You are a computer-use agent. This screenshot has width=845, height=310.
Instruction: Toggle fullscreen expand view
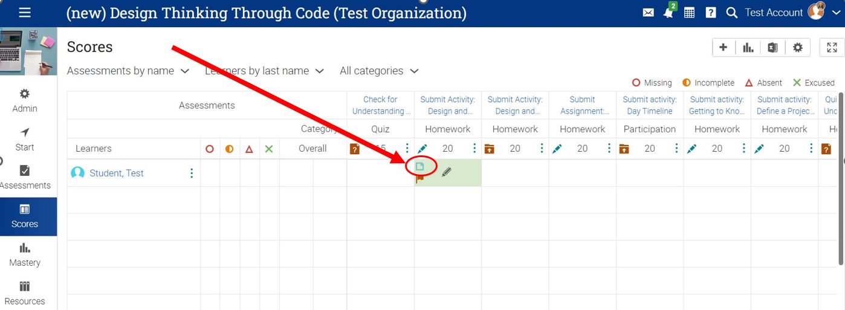point(832,48)
